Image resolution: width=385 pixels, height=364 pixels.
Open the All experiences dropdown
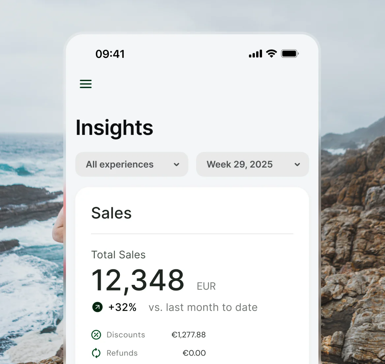tap(132, 164)
